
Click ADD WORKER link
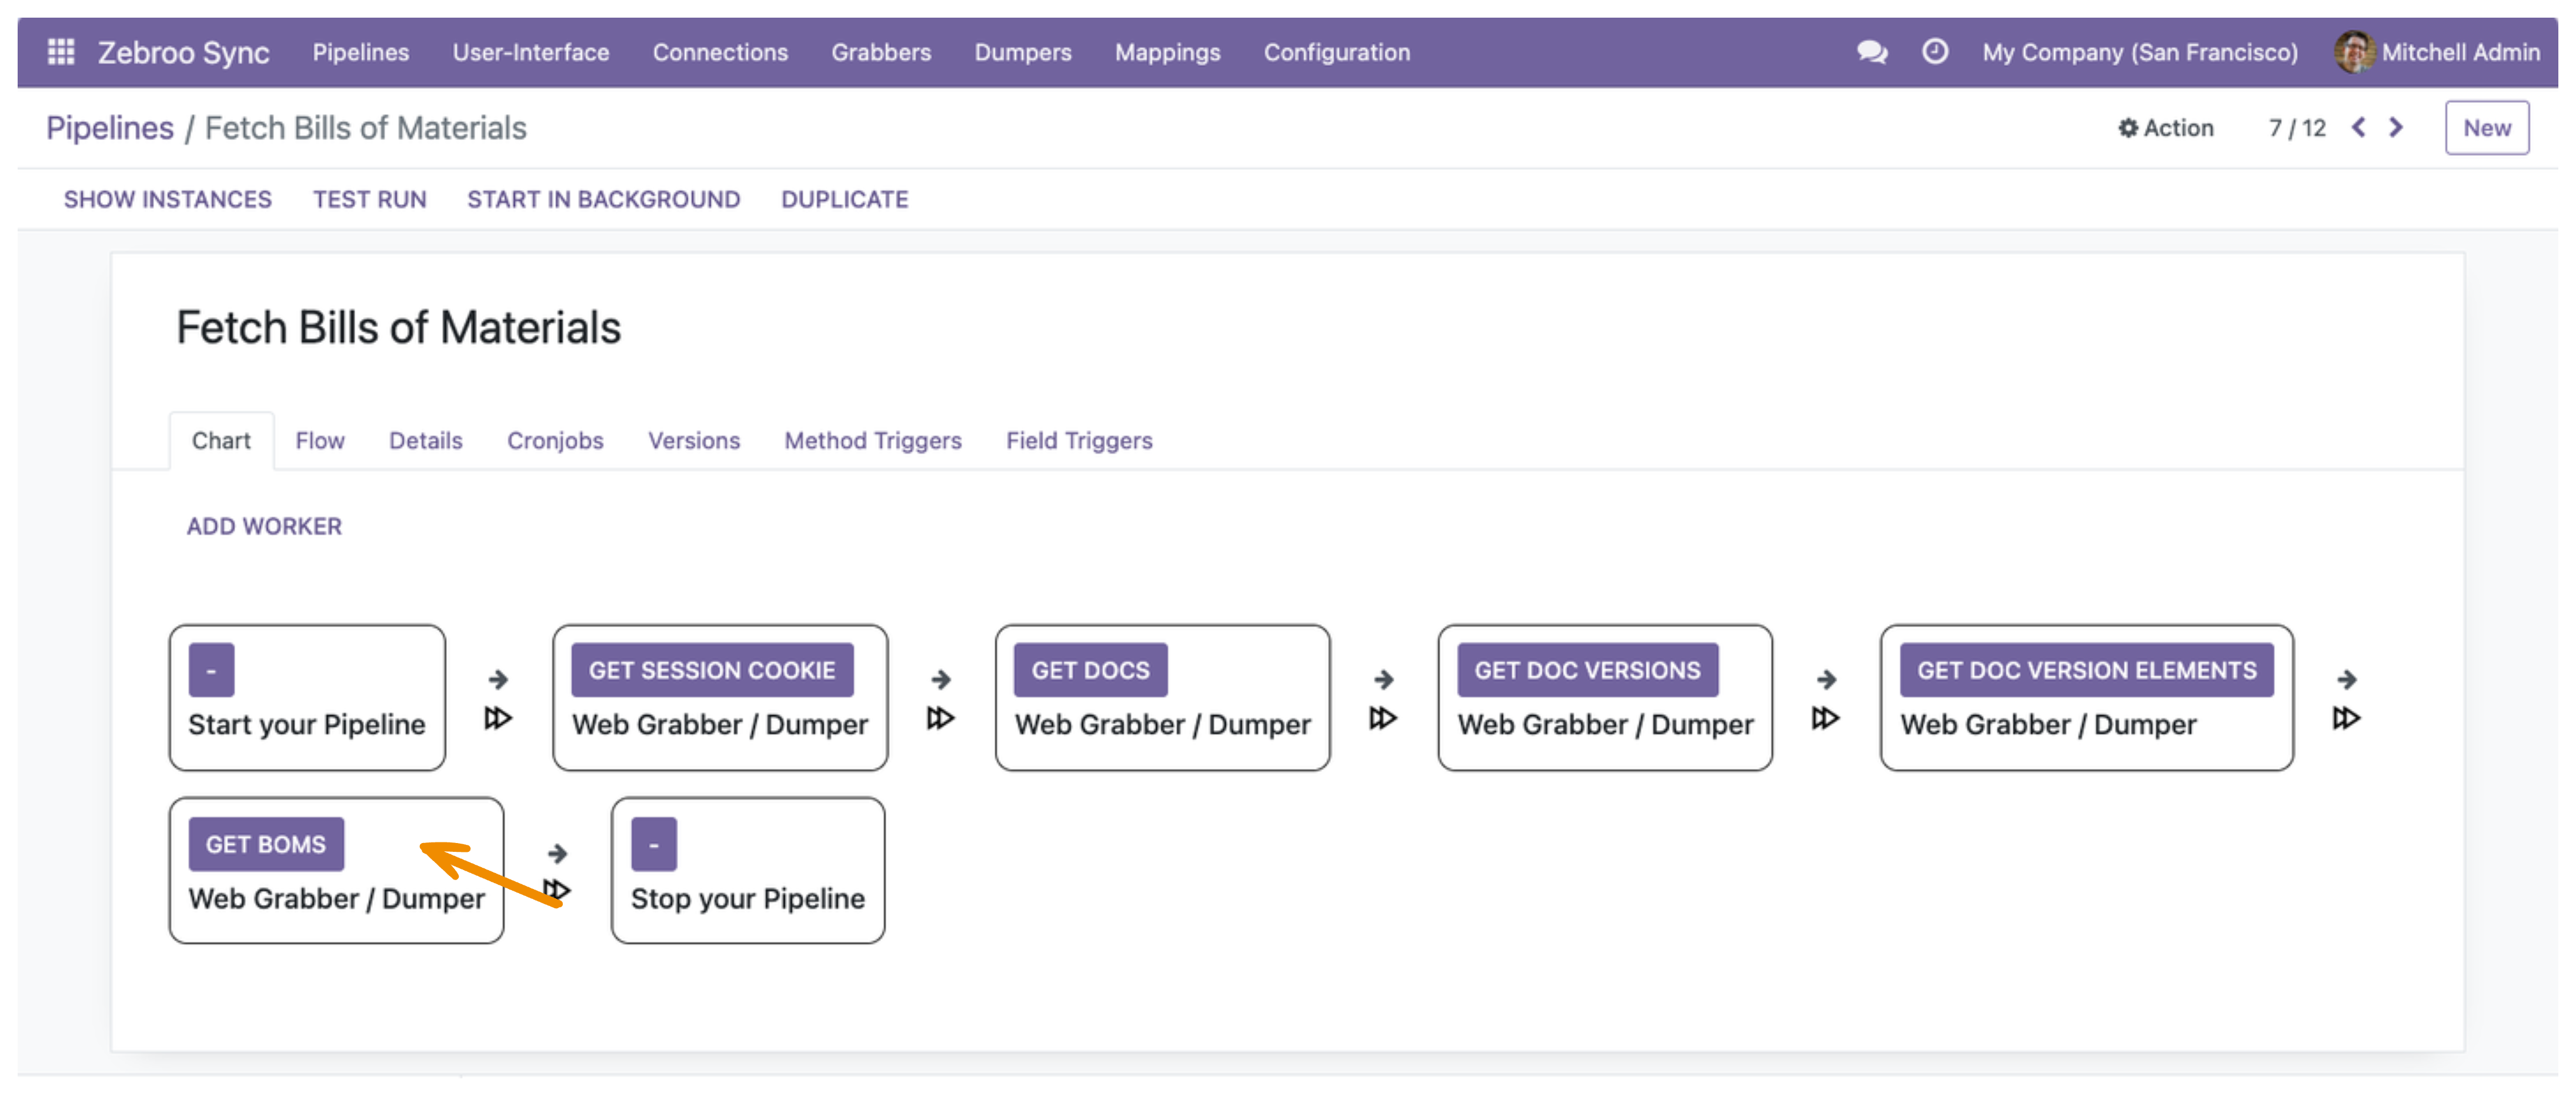[x=264, y=526]
